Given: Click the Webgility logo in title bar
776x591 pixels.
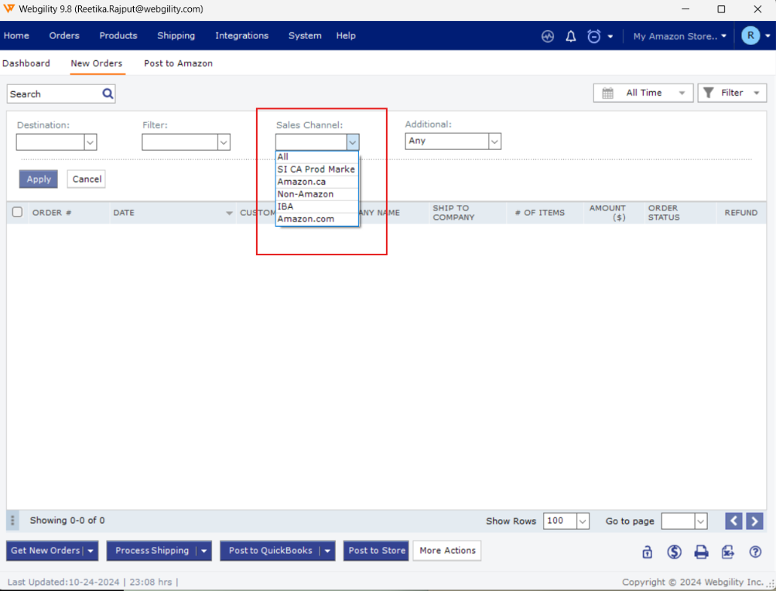Looking at the screenshot, I should (9, 9).
